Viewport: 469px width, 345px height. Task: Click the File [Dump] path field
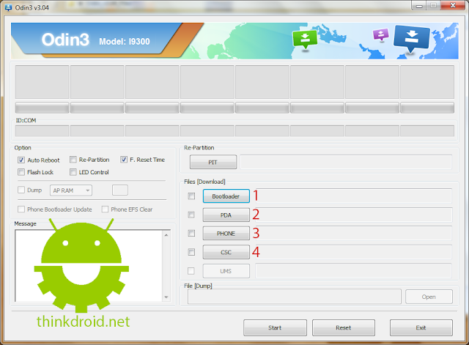point(295,297)
